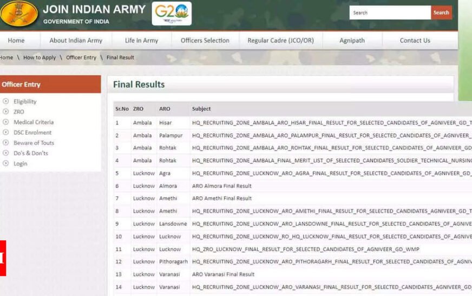The image size is (472, 296).
Task: Open the Agnipath menu
Action: 352,40
